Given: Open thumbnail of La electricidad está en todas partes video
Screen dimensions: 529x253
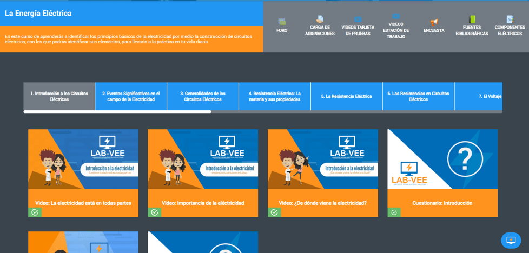Looking at the screenshot, I should (x=83, y=159).
